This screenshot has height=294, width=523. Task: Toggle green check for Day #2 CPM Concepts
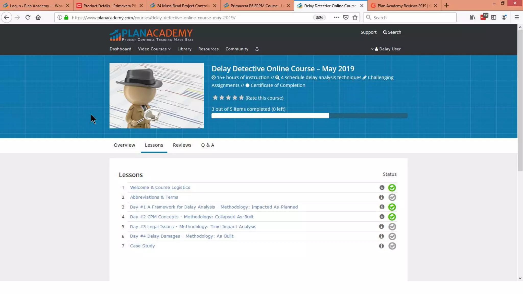(392, 217)
